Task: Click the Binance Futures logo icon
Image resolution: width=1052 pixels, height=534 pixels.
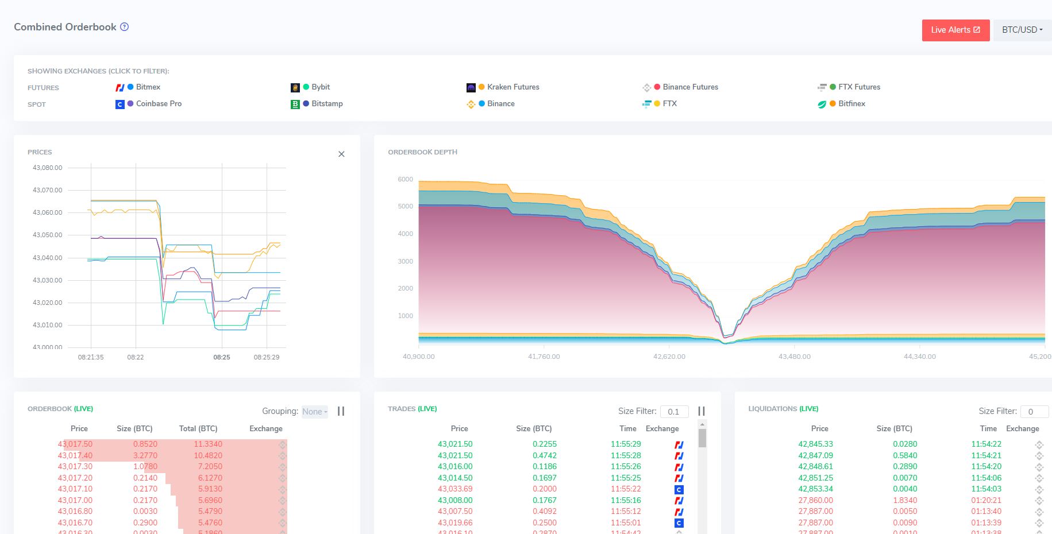Action: click(x=646, y=88)
